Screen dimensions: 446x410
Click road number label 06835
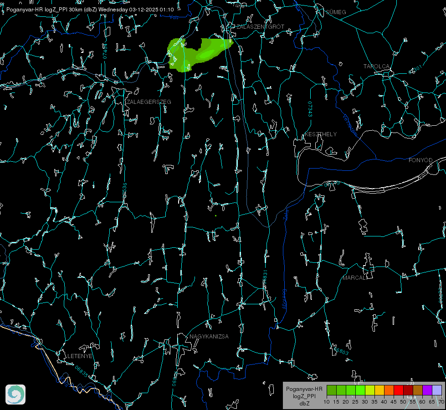pyautogui.click(x=82, y=372)
